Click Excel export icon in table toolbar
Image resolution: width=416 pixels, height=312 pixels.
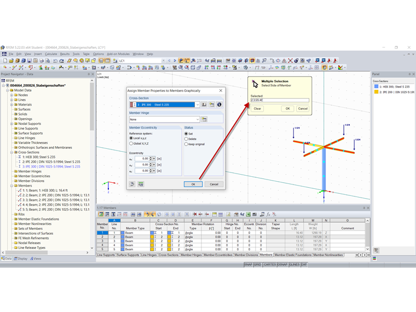tap(249, 215)
